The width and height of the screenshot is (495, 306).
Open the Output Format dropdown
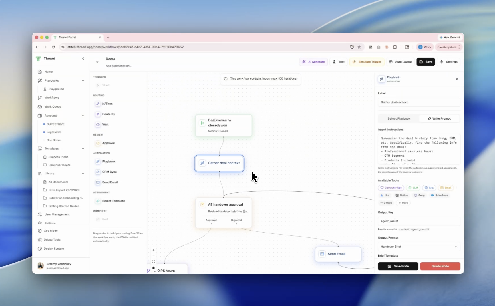pos(419,247)
